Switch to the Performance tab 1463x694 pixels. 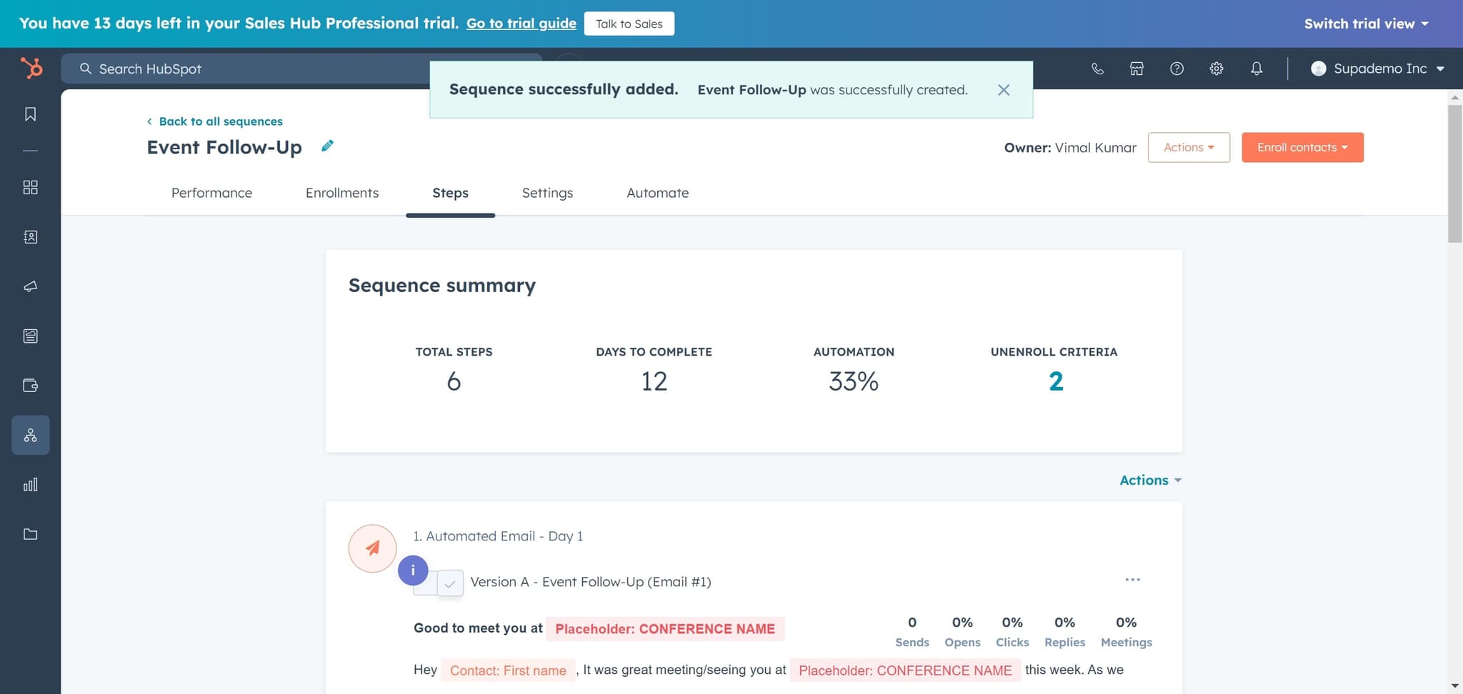click(x=211, y=193)
